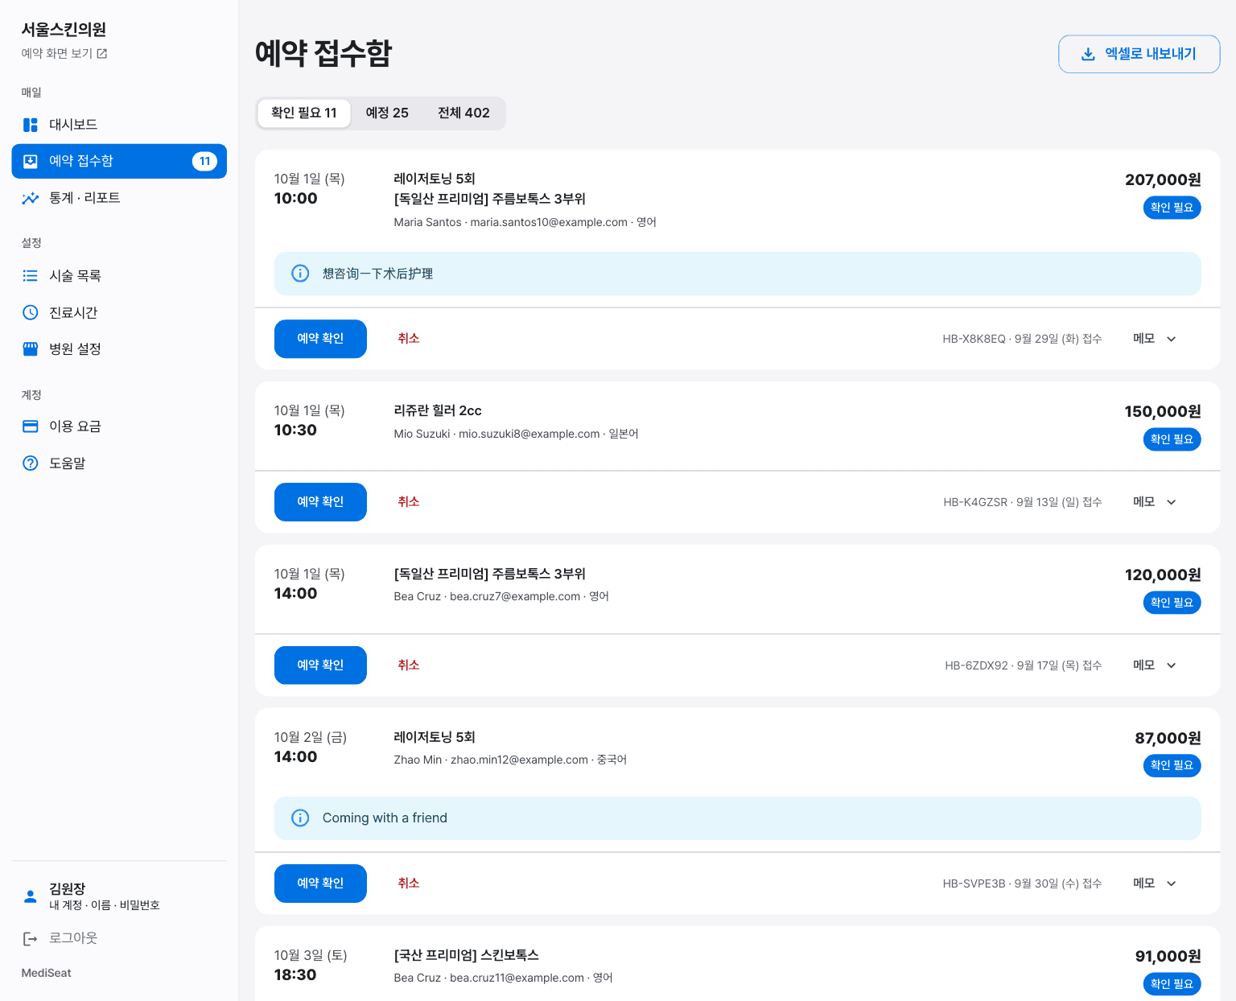Click the 병원 설정 store icon
Screen dimensions: 1236x1001
[31, 349]
